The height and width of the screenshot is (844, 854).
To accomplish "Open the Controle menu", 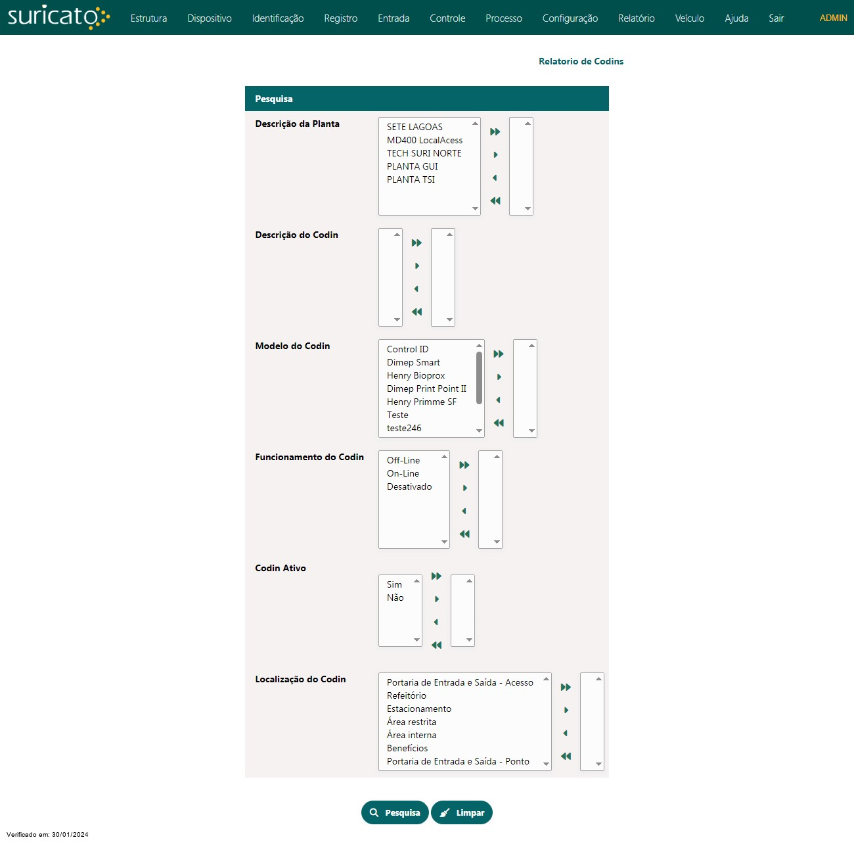I will pyautogui.click(x=447, y=18).
